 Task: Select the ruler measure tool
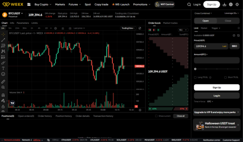(x=3, y=82)
